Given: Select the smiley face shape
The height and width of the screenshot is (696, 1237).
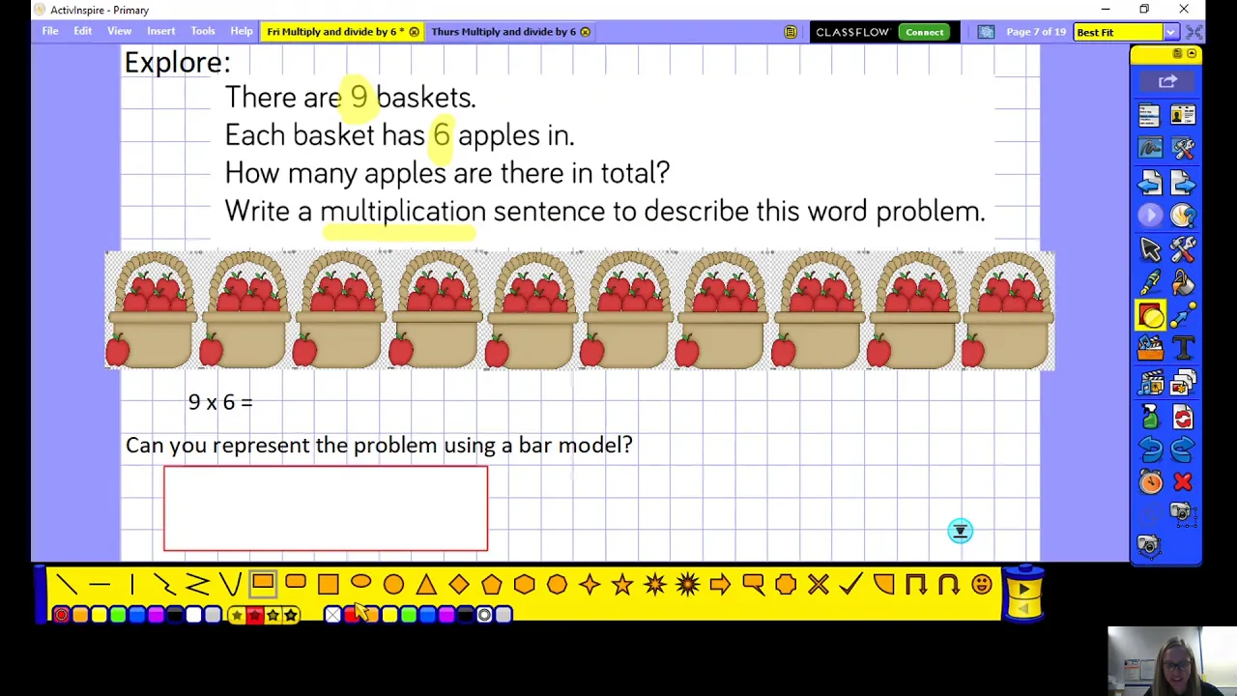Looking at the screenshot, I should tap(982, 584).
